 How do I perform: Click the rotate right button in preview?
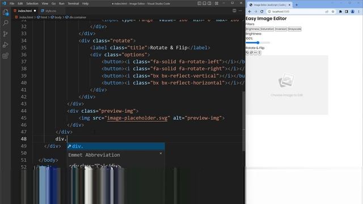point(251,53)
